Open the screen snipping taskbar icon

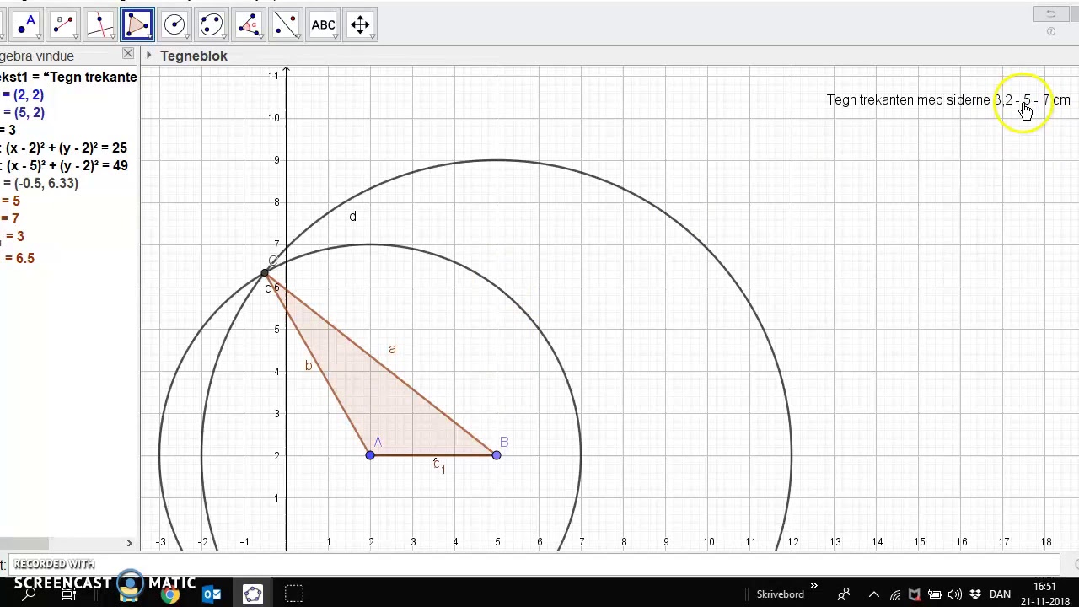293,594
